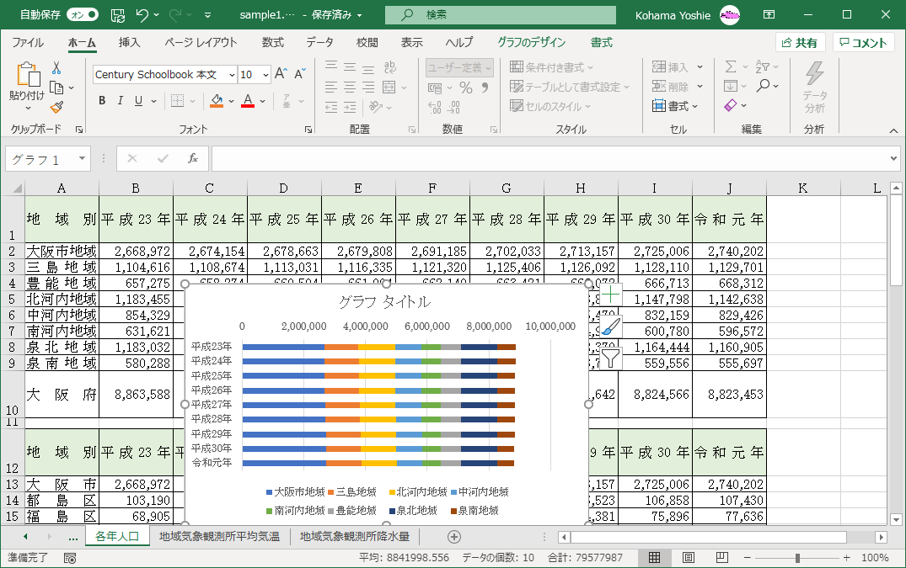Viewport: 906px width, 568px height.
Task: Click the zoom slider in status bar
Action: [x=797, y=558]
